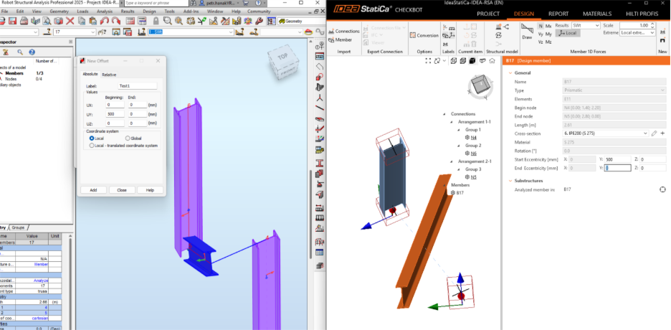Click the red X delete icon in Robot
The height and width of the screenshot is (330, 671).
click(x=70, y=21)
